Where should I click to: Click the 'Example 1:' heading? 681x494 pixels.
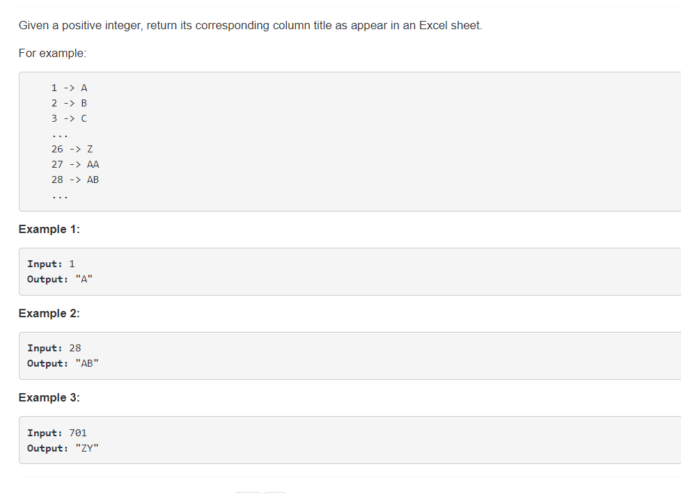(49, 229)
